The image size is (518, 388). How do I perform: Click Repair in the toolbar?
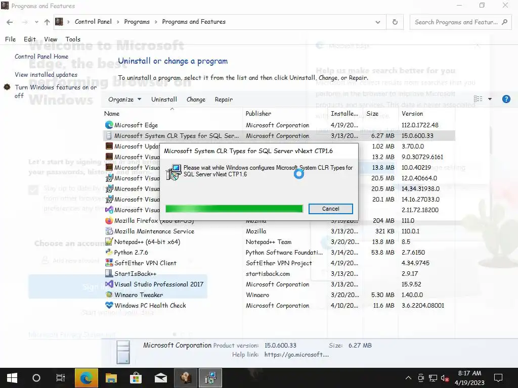click(x=224, y=100)
